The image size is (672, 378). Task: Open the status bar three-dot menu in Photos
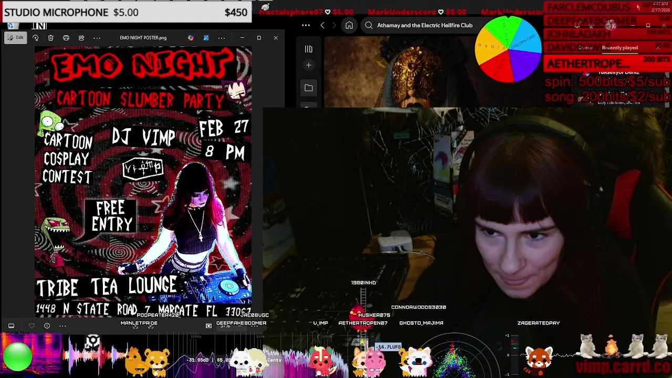coord(62,326)
